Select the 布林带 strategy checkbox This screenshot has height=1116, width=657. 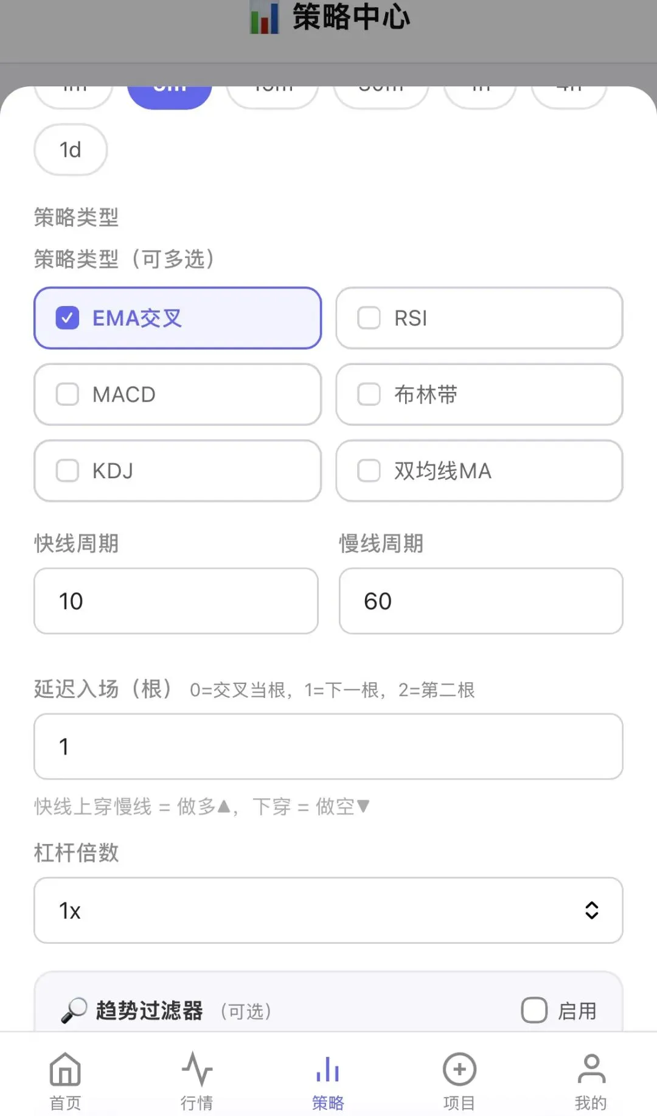pos(369,394)
